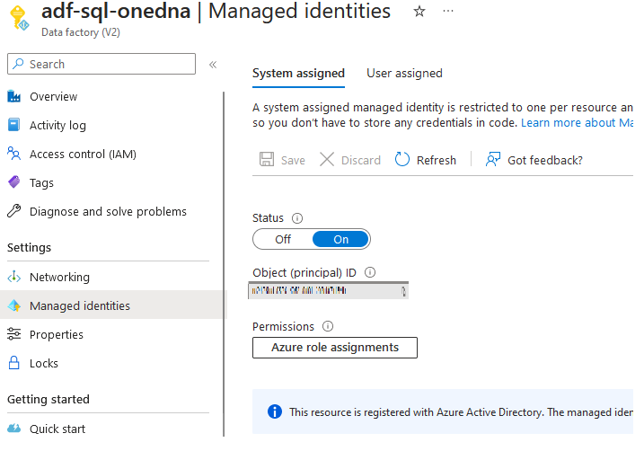The image size is (644, 451).
Task: Click the Refresh circular arrow icon
Action: [402, 159]
